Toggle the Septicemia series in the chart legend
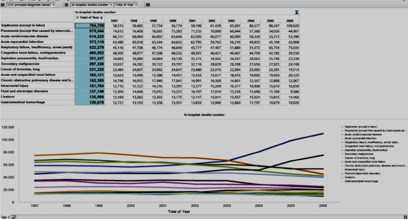The width and height of the screenshot is (408, 219). [361, 126]
